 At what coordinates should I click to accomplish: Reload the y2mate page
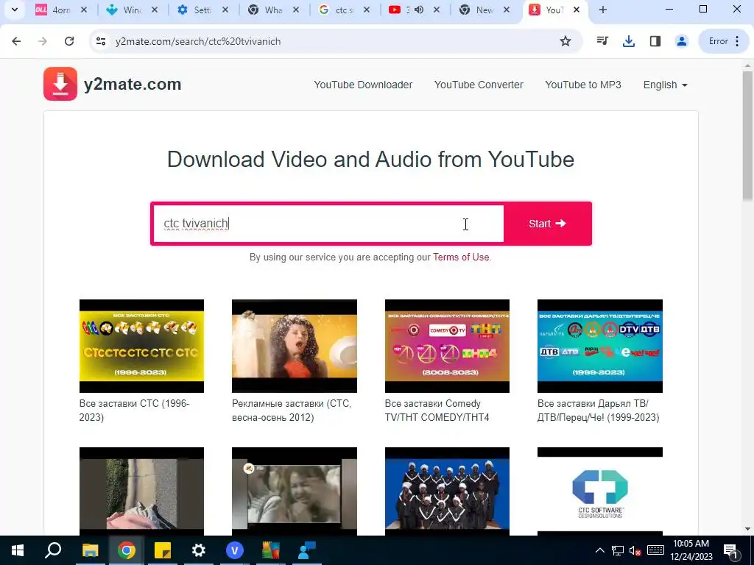(69, 41)
